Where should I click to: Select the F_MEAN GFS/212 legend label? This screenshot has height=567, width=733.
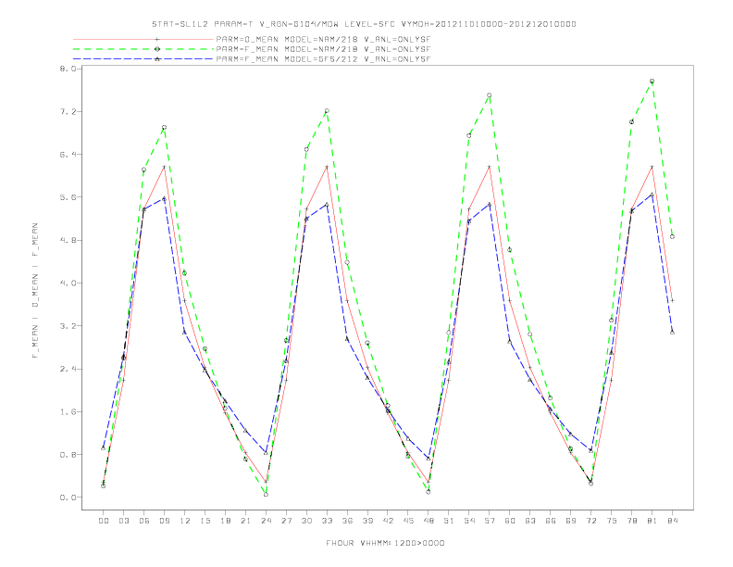[323, 59]
